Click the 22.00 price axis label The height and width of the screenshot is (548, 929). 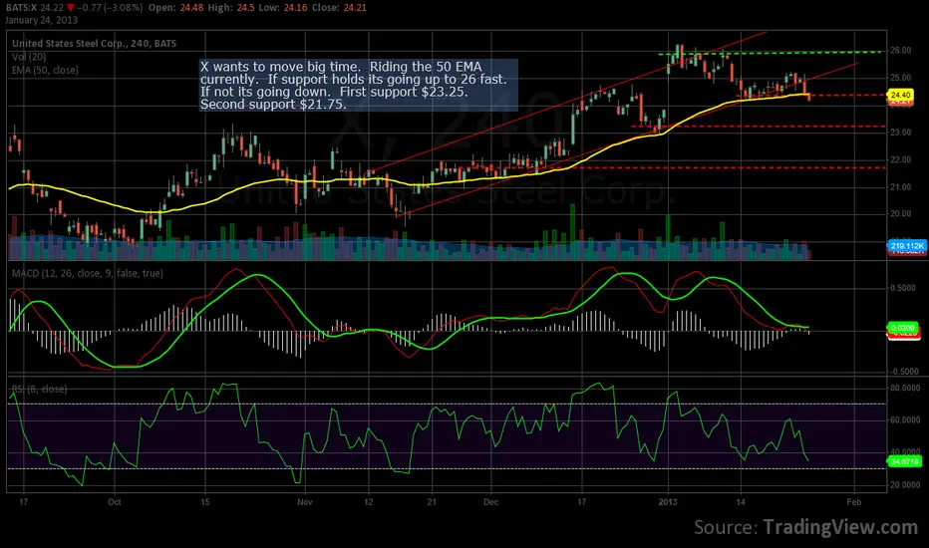click(x=900, y=159)
